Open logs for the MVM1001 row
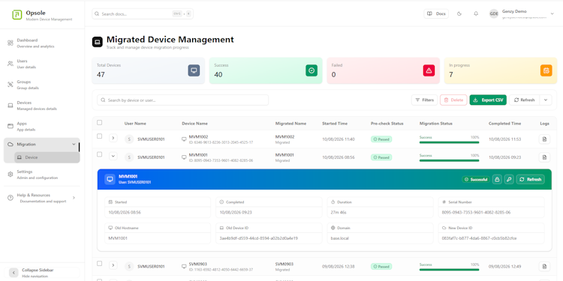Image resolution: width=563 pixels, height=281 pixels. point(544,157)
